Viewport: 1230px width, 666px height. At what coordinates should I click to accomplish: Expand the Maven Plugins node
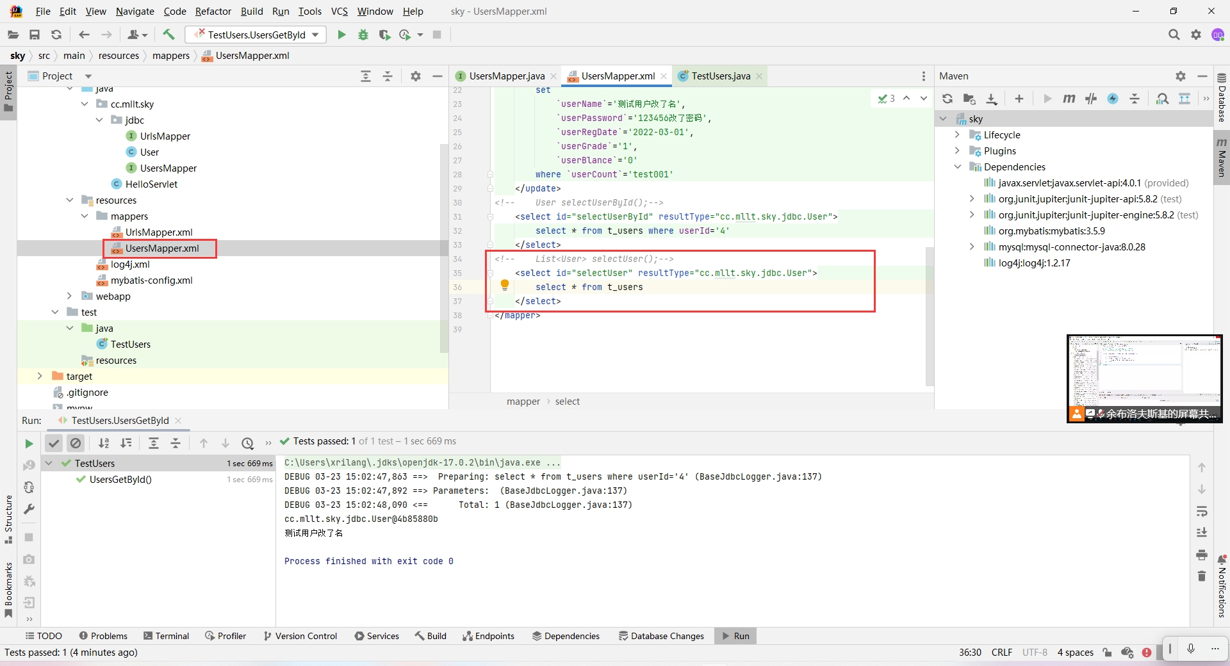pyautogui.click(x=958, y=150)
